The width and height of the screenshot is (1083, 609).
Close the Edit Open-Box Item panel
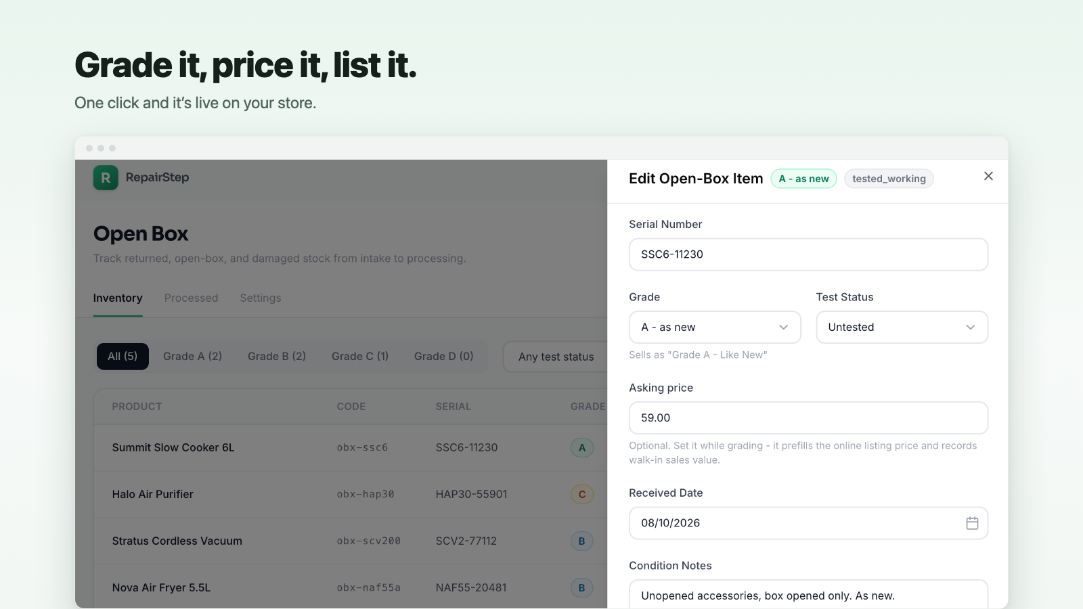pyautogui.click(x=988, y=176)
